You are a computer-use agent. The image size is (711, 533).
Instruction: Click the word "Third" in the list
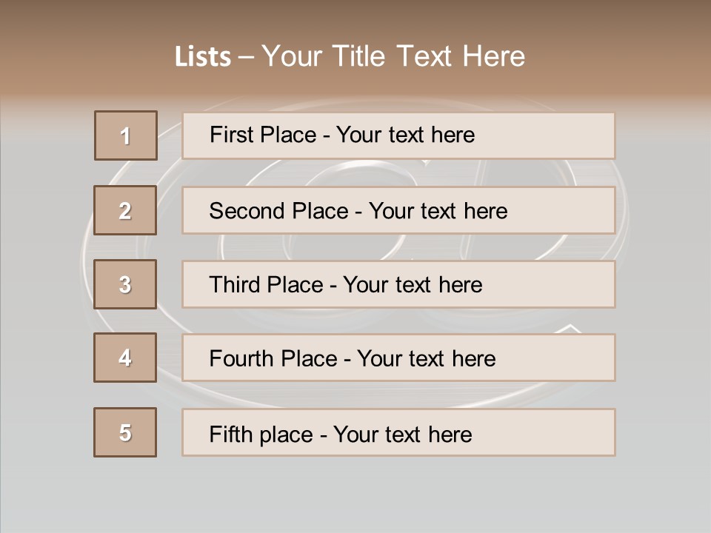click(236, 285)
